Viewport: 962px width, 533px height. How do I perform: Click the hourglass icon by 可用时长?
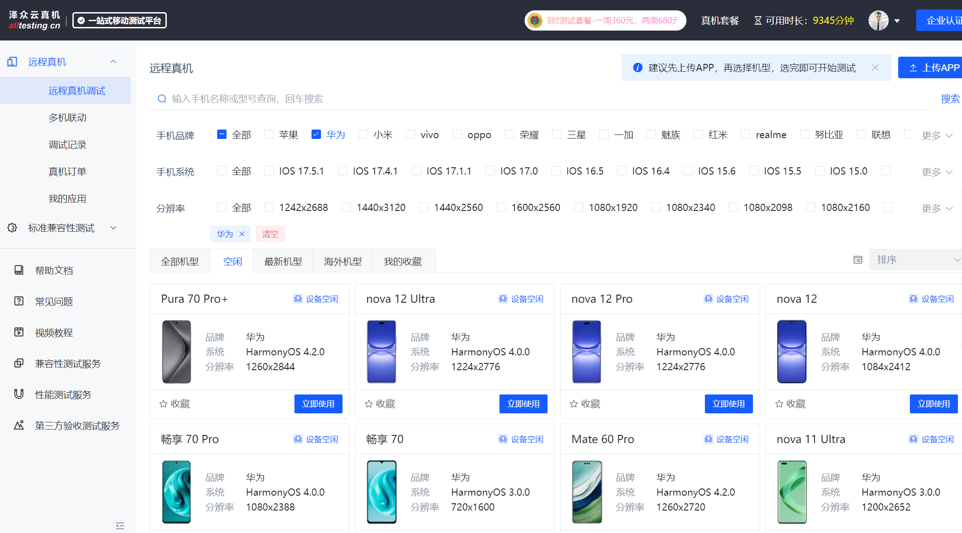point(758,21)
